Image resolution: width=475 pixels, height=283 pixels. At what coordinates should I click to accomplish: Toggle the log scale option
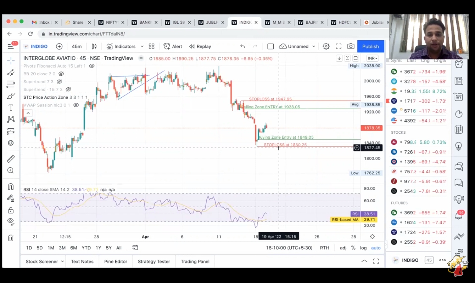[363, 248]
